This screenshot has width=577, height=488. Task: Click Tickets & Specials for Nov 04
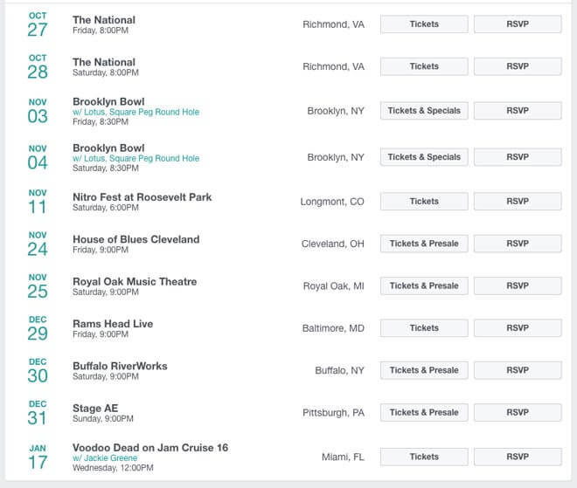[x=424, y=157]
